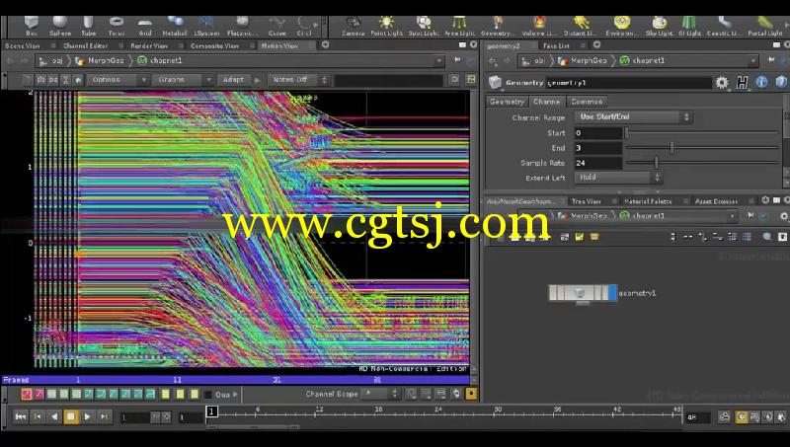Add a Distant Light from the shelf
This screenshot has width=790, height=447.
point(580,26)
